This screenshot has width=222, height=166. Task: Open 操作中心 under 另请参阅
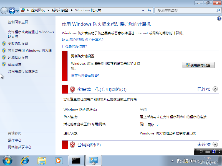(15, 140)
